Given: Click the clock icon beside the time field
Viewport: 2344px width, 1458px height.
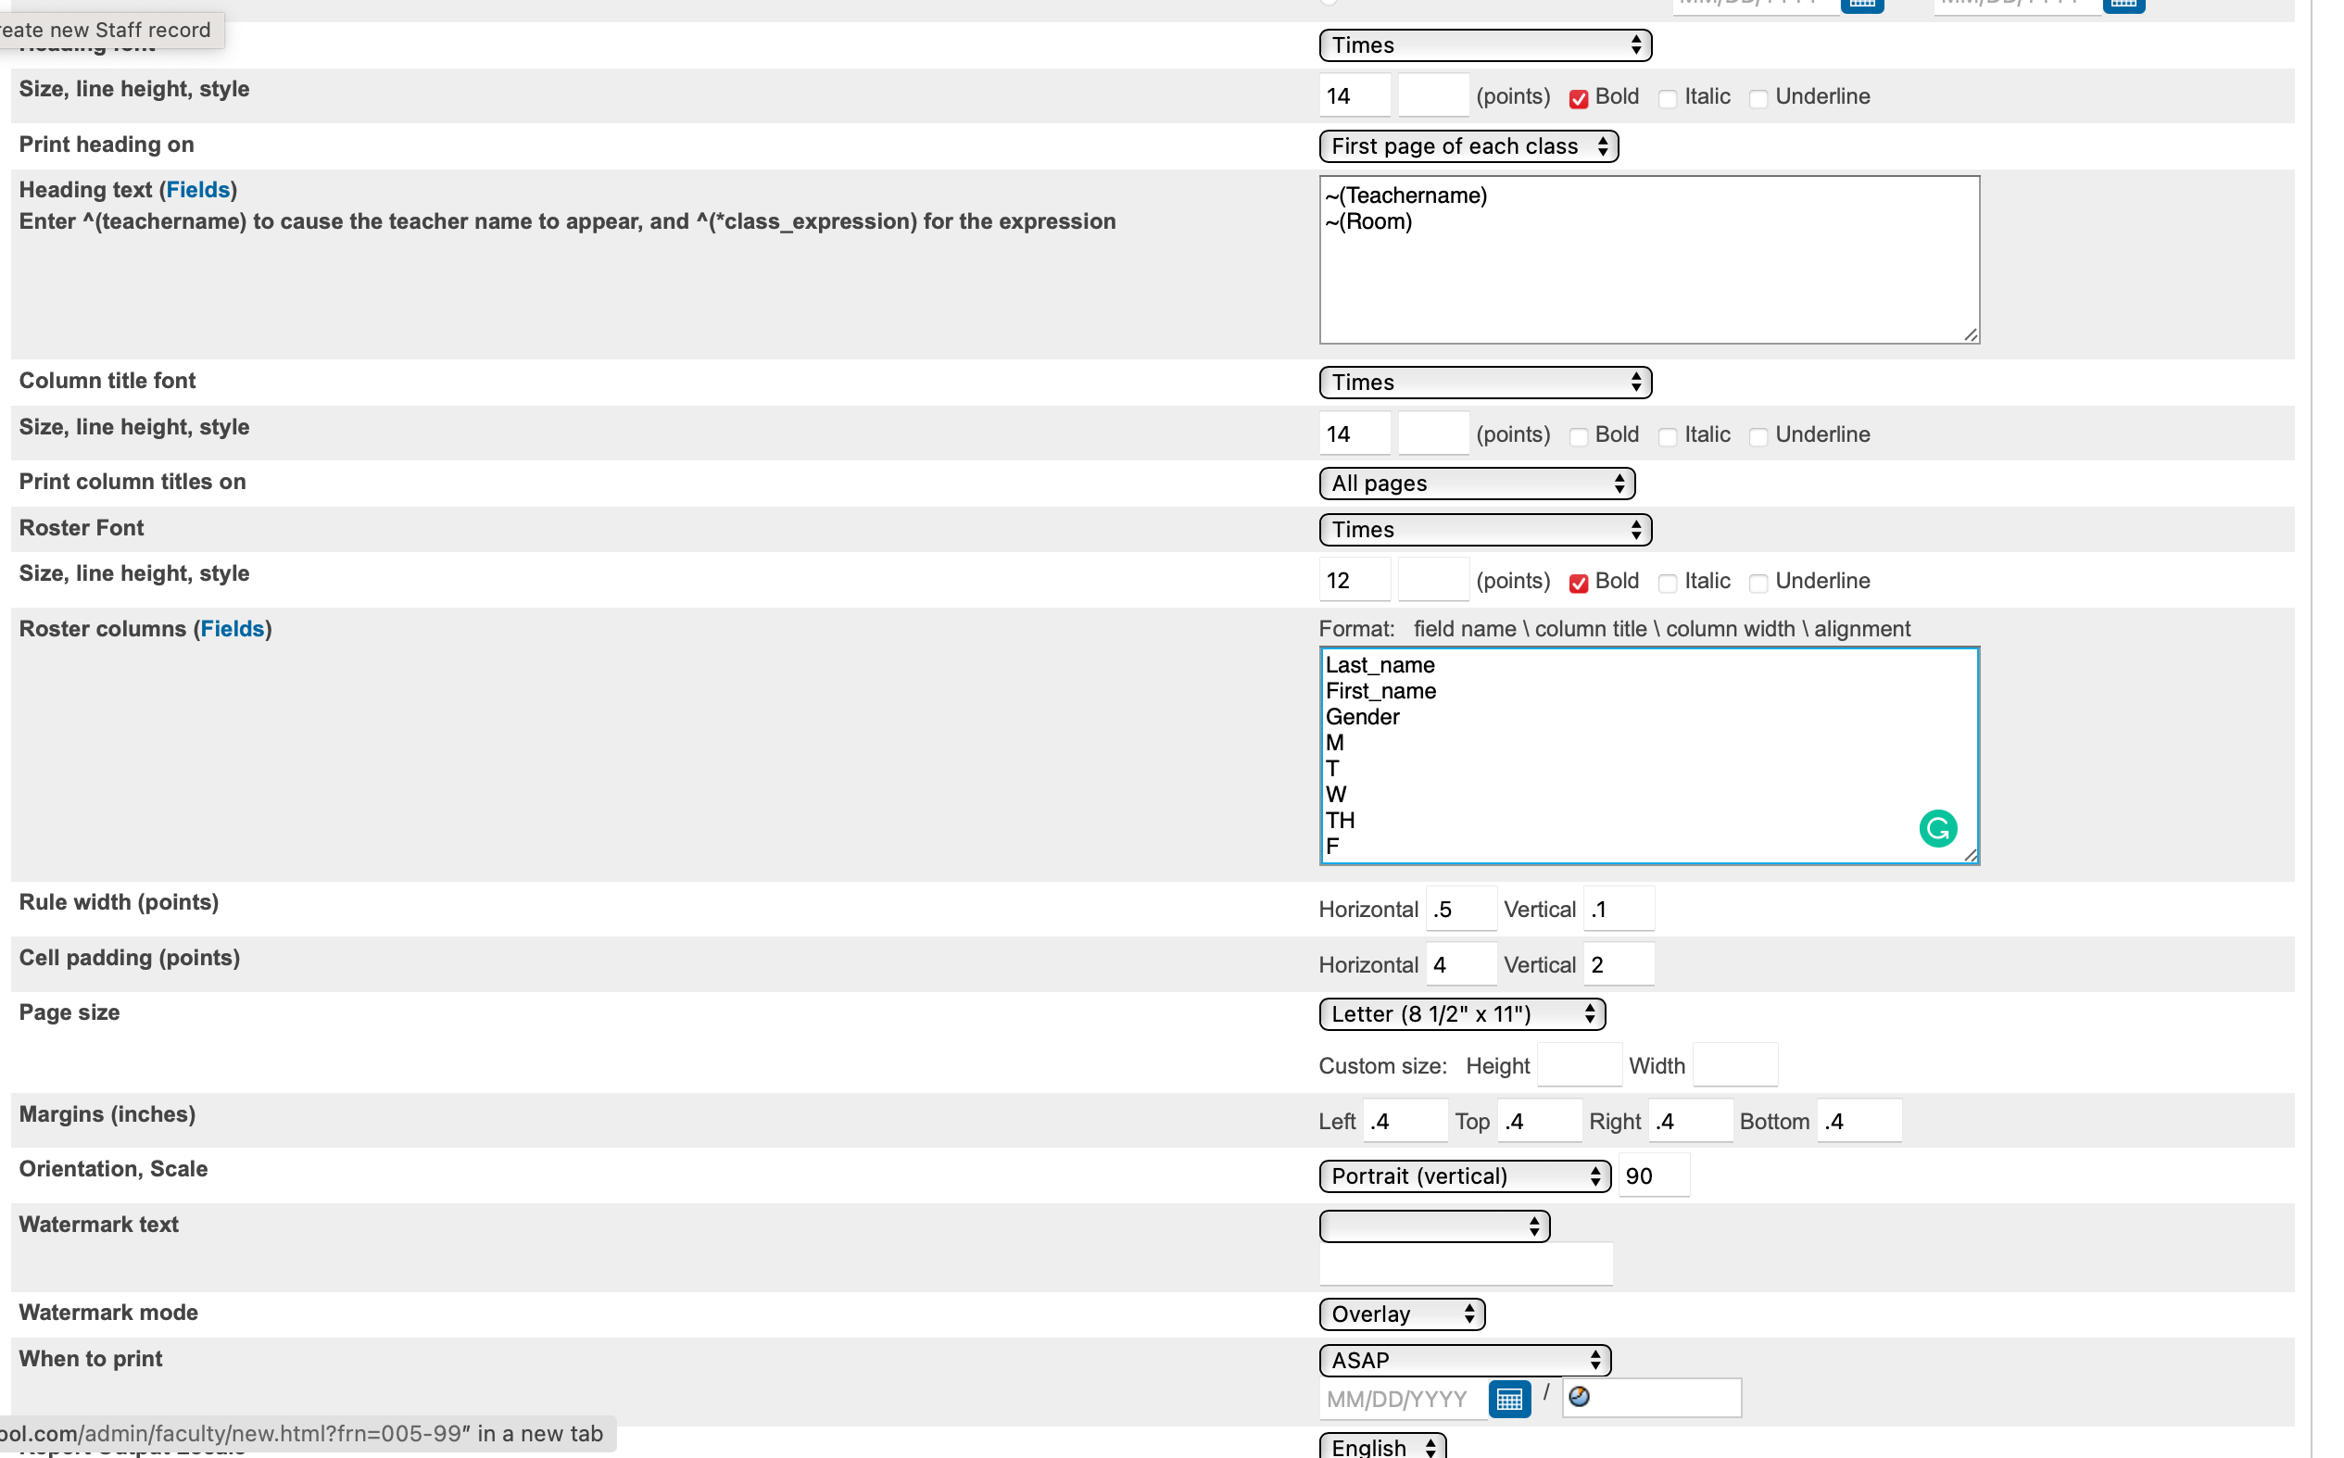Looking at the screenshot, I should pyautogui.click(x=1581, y=1396).
